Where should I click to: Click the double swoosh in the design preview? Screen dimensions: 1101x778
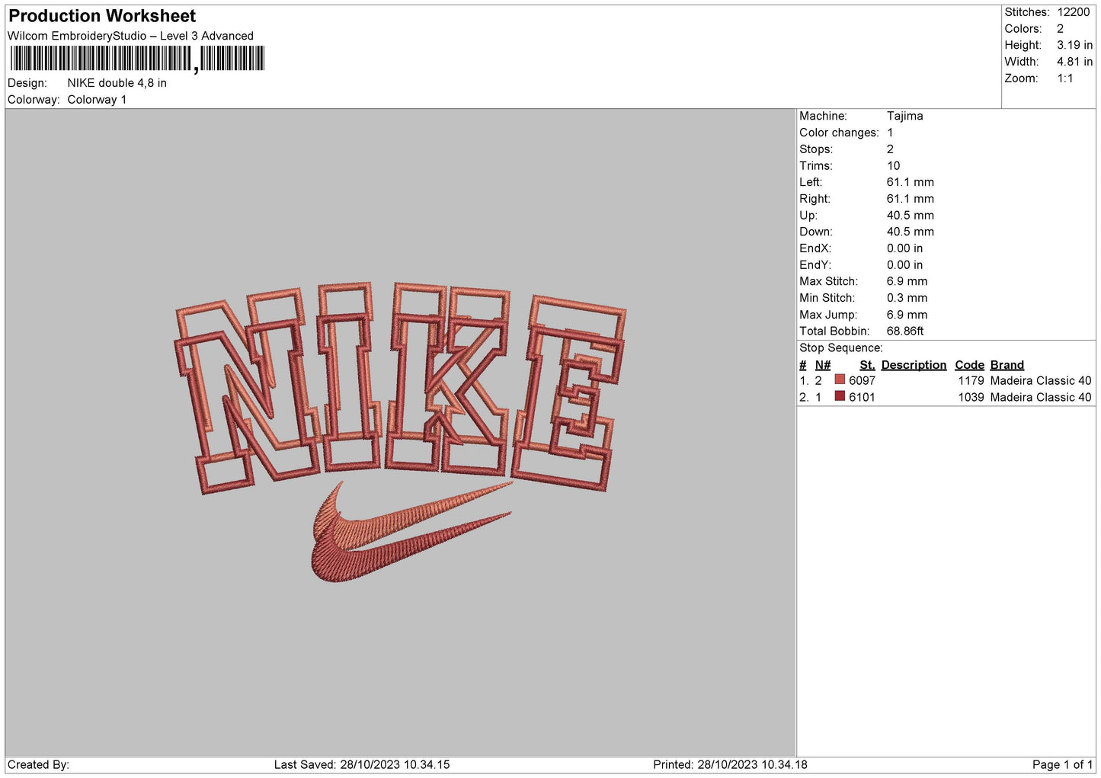point(411,531)
